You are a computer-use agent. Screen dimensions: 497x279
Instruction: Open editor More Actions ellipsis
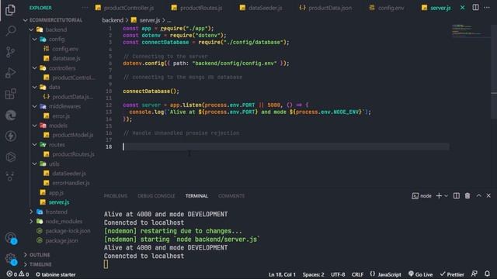click(x=487, y=7)
